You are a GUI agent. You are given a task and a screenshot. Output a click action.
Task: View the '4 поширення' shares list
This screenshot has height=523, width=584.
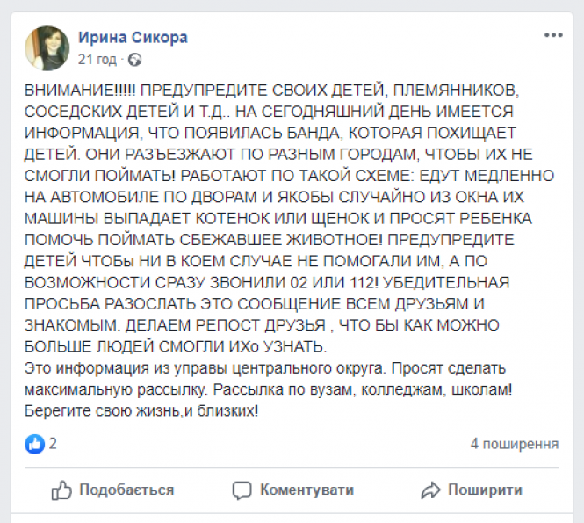[x=515, y=444]
